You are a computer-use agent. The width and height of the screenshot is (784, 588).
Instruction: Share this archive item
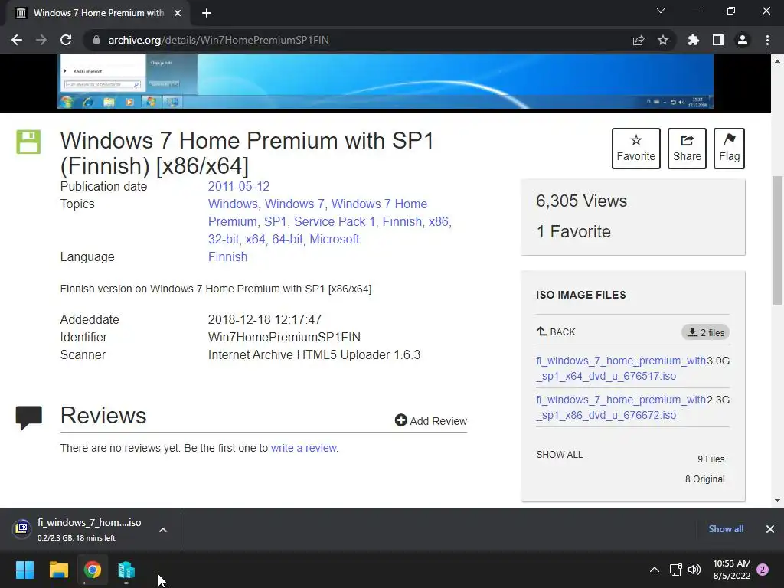pyautogui.click(x=687, y=149)
